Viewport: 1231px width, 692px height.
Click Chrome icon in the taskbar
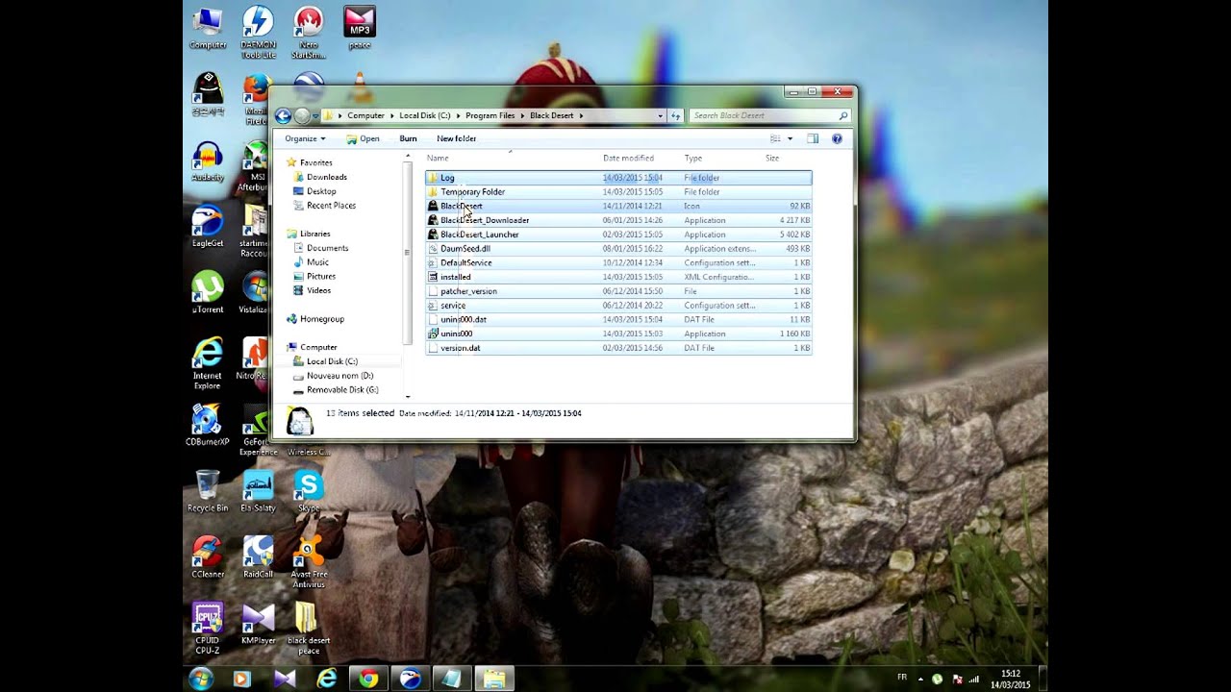click(368, 679)
